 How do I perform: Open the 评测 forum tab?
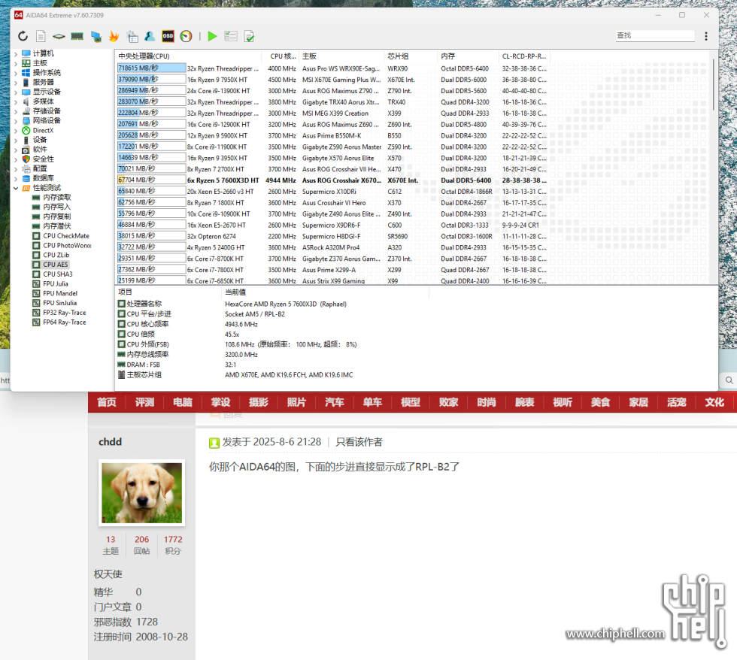144,402
